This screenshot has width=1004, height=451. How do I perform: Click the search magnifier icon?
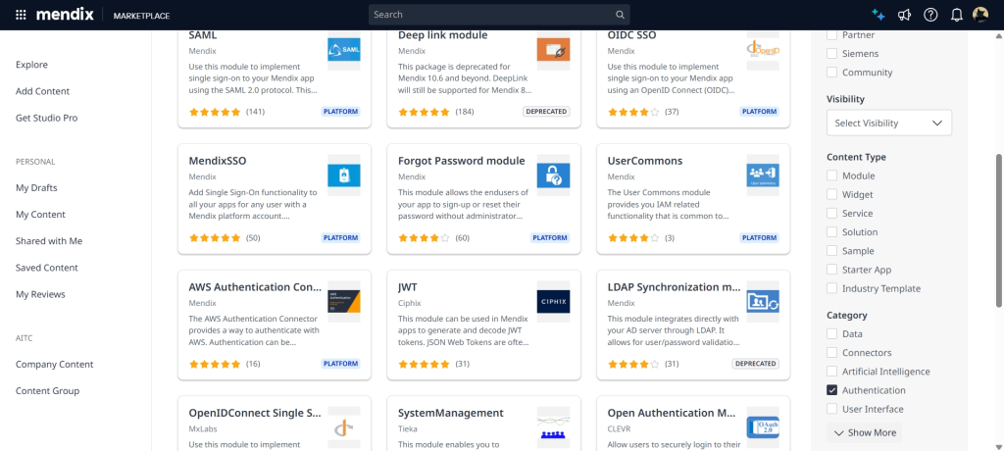[x=620, y=15]
